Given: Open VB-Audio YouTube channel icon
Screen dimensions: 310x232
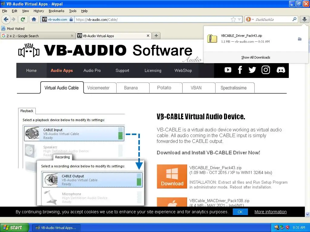Looking at the screenshot, I should 228,70.
